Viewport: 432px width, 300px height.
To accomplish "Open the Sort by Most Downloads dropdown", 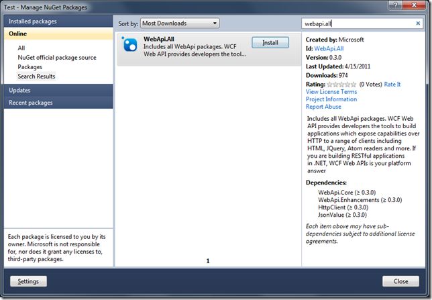I will pyautogui.click(x=180, y=23).
